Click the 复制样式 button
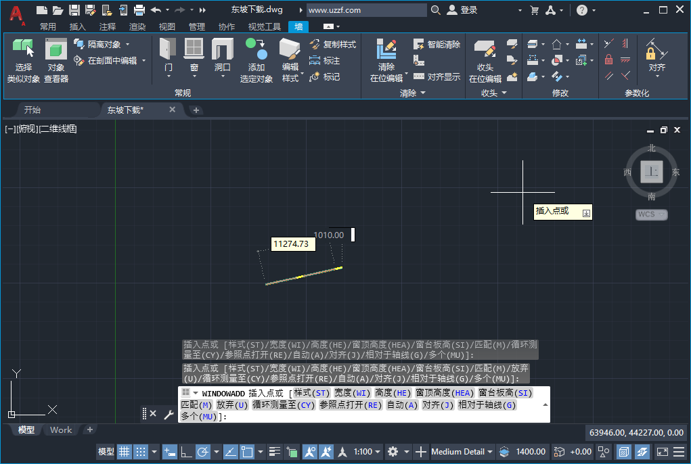 [333, 44]
